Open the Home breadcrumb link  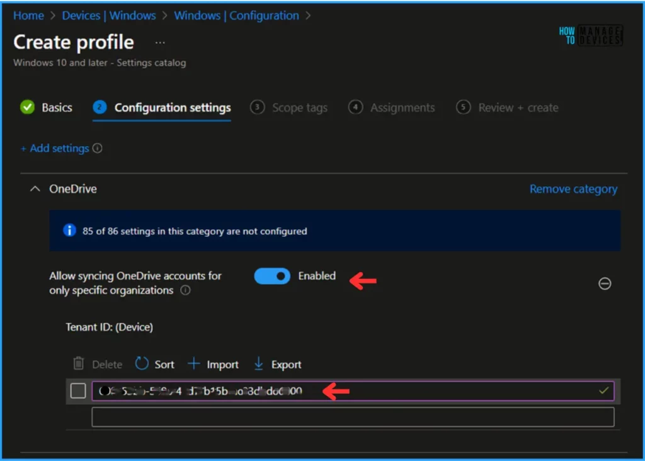tap(28, 16)
